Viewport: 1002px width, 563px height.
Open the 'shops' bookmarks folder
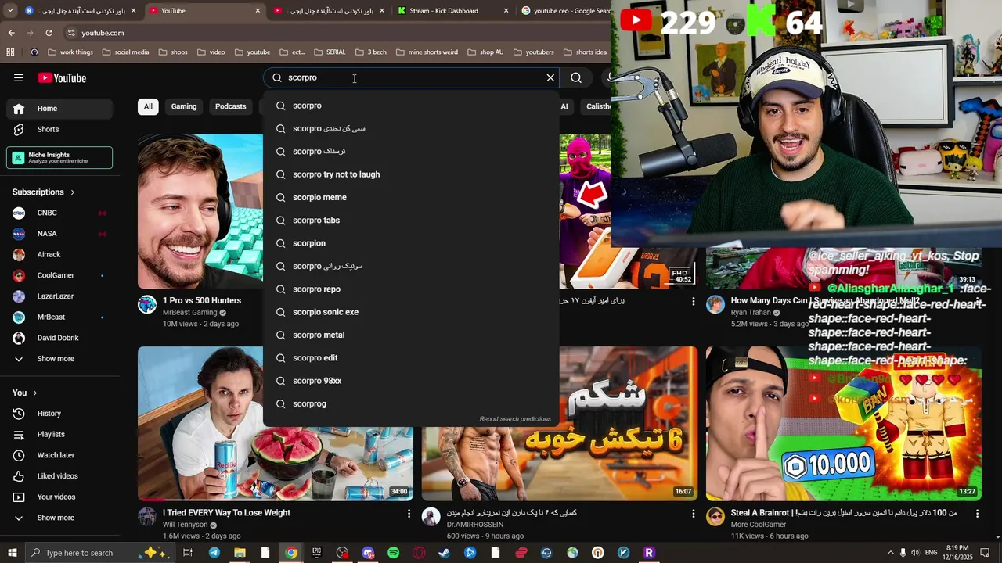coord(173,52)
